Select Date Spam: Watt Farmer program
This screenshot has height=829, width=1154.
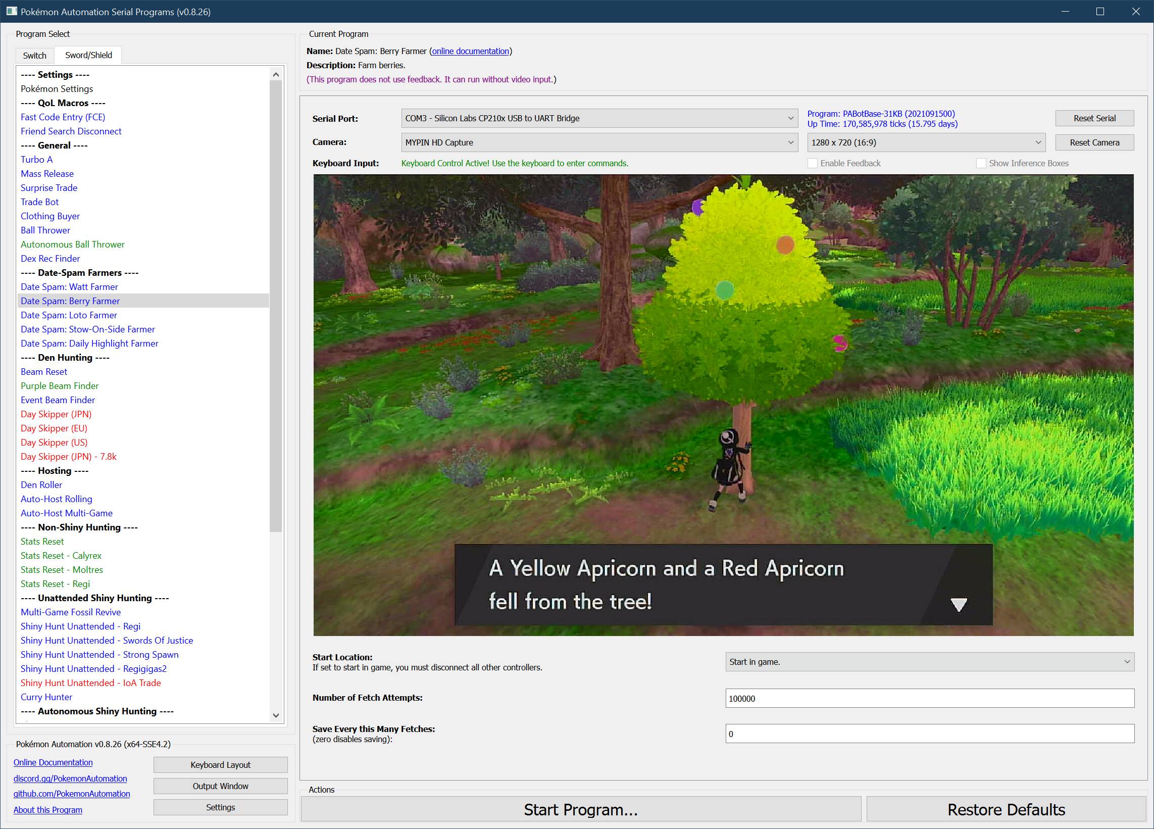(69, 286)
